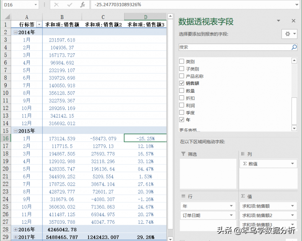Viewport: 302px width, 241px height.
Task: Close the 数据透视表字段 pane
Action: [x=293, y=21]
